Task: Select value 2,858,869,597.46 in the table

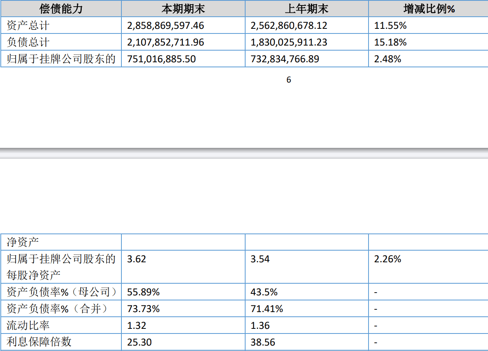Action: [165, 26]
